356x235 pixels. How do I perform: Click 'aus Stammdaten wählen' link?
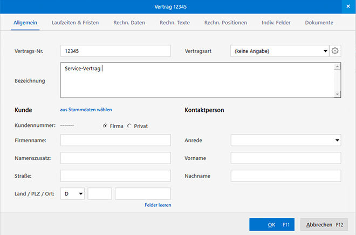pos(86,110)
